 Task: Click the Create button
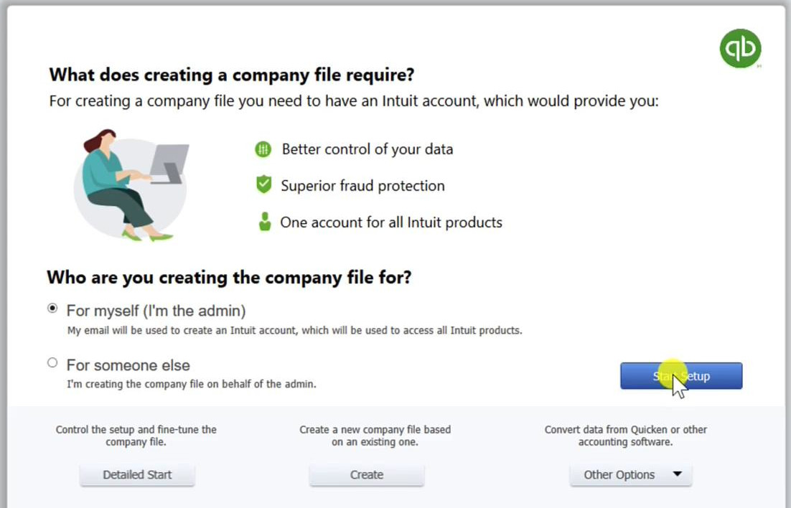pos(367,475)
